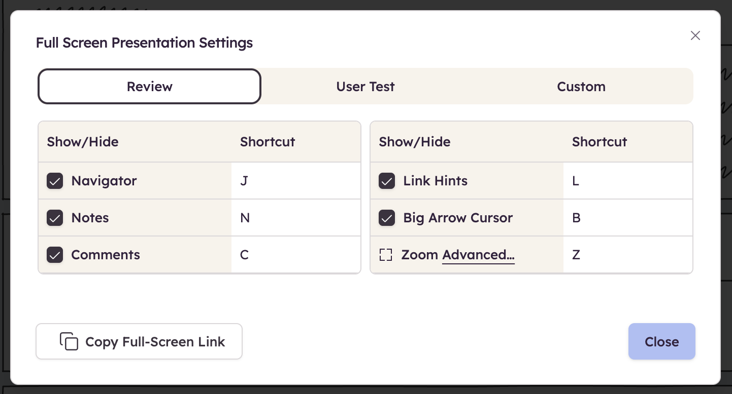Switch to the User Test tab
This screenshot has height=394, width=732.
click(365, 87)
